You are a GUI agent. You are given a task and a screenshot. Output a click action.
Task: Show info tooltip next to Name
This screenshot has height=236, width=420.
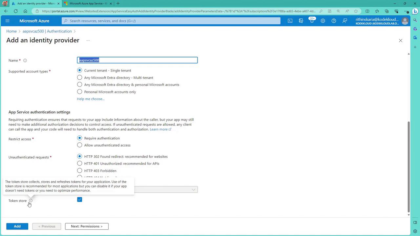pos(25,60)
